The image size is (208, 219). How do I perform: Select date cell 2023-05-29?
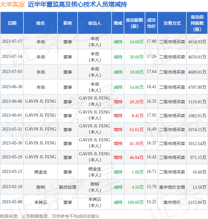point(12,157)
